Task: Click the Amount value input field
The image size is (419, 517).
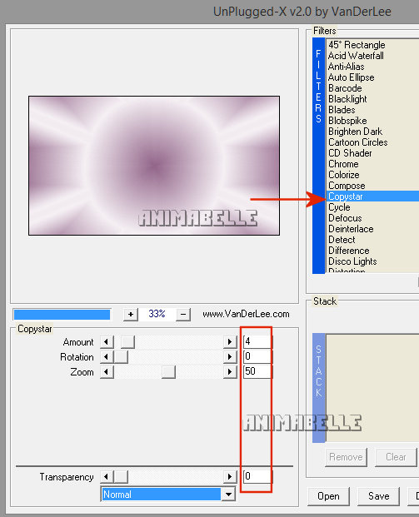Action: (x=257, y=341)
